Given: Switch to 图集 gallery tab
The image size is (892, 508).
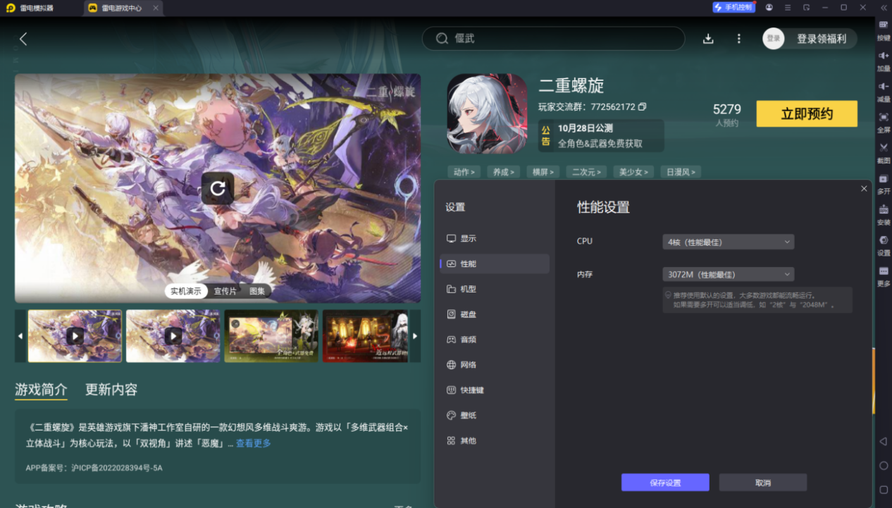Looking at the screenshot, I should tap(257, 291).
